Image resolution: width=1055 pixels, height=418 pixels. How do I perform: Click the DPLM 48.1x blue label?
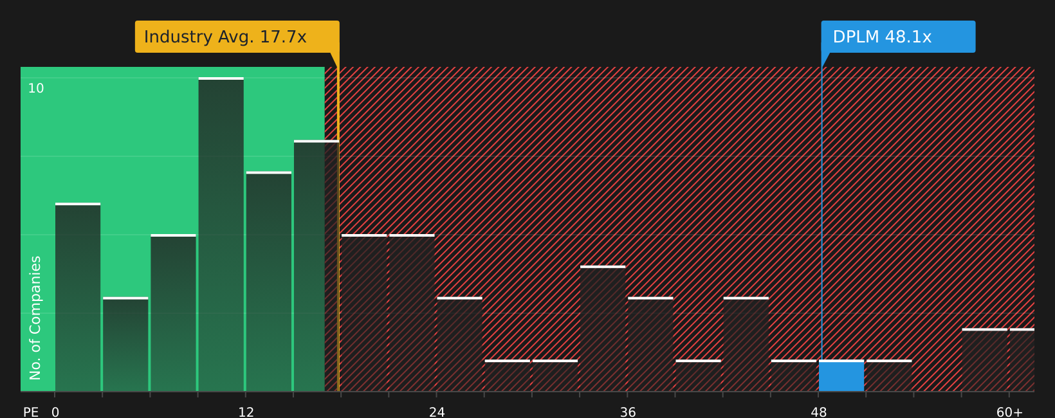[x=898, y=37]
